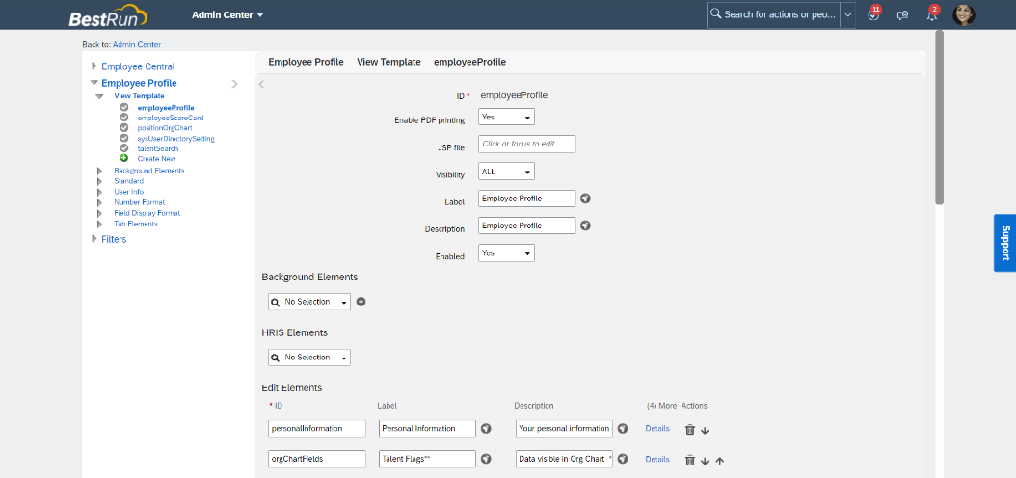Collapse the View Template tree node
The height and width of the screenshot is (478, 1016).
pos(100,95)
